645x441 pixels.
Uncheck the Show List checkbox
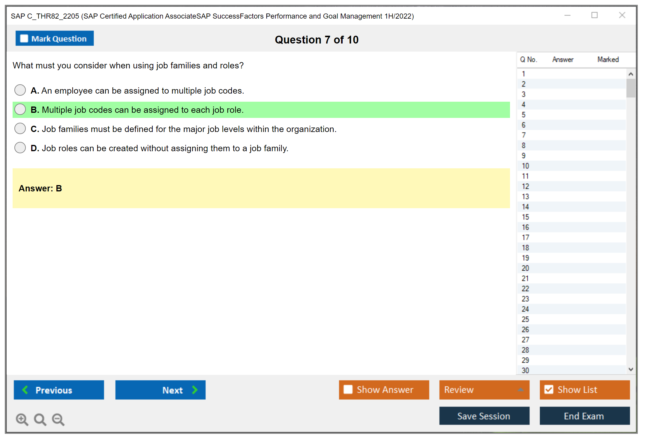click(x=549, y=389)
